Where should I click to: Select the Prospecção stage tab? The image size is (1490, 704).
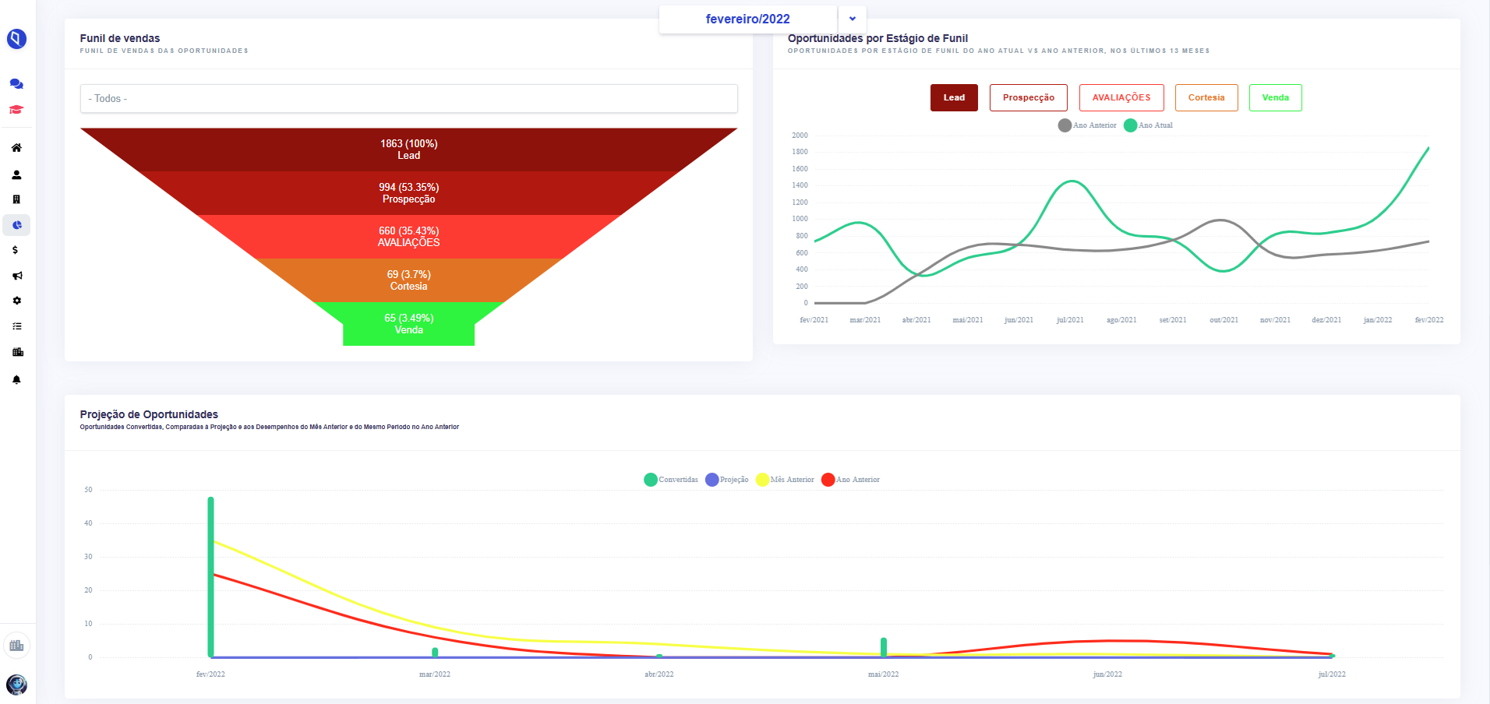click(x=1029, y=98)
